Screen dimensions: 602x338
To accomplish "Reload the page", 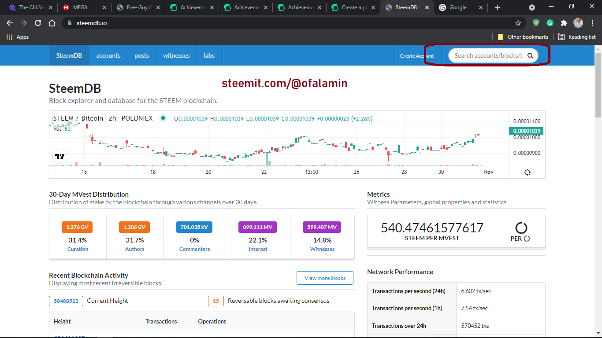I will click(x=38, y=23).
